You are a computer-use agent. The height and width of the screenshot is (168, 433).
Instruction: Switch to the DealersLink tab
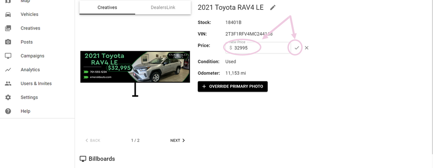163,8
